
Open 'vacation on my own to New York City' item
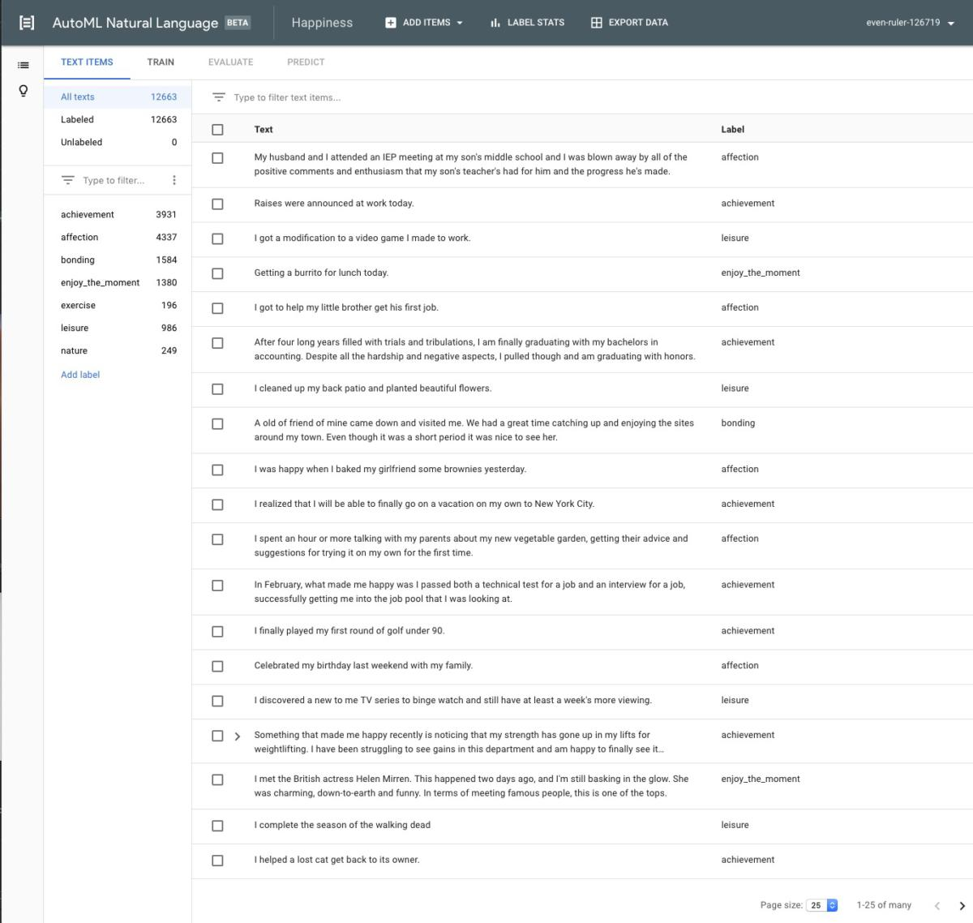point(424,504)
